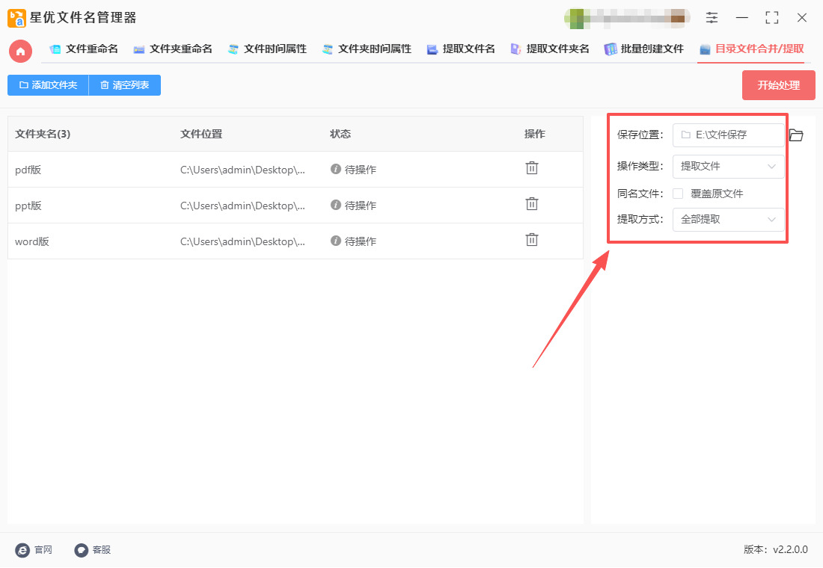Click the version v2.2.0.0 label

click(776, 549)
